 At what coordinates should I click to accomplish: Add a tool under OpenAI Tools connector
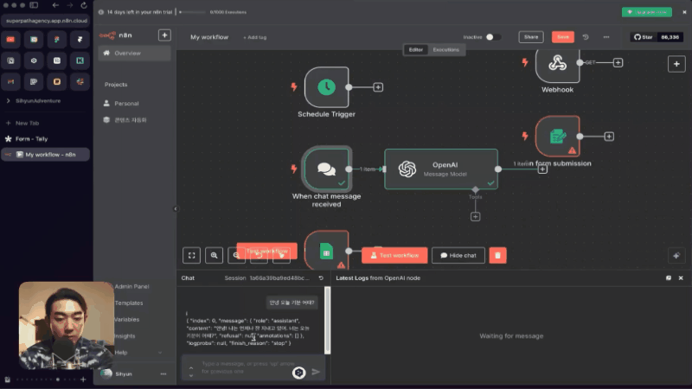(475, 217)
